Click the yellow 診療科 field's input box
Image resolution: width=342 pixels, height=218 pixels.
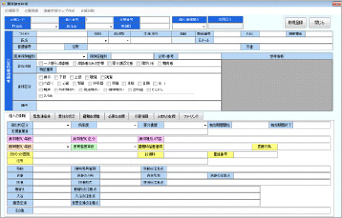(186, 154)
